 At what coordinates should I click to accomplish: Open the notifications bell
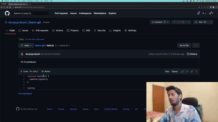[x=198, y=13]
